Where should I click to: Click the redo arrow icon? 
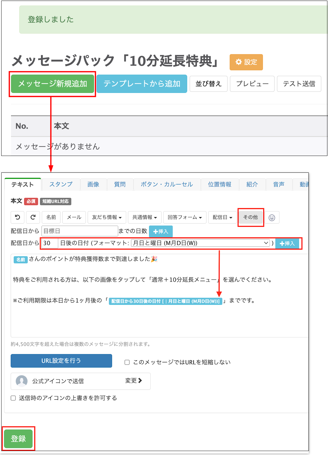pos(33,217)
